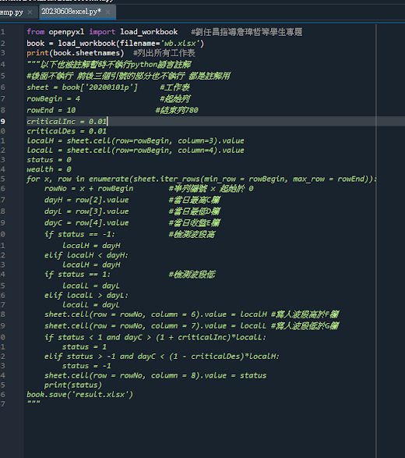Click the '#結束列780' comment on the rowEnd line
The height and width of the screenshot is (458, 405).
click(x=177, y=110)
